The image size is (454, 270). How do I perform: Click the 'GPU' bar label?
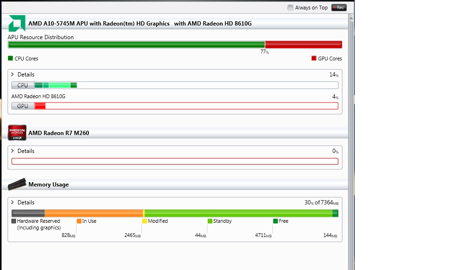[x=23, y=106]
